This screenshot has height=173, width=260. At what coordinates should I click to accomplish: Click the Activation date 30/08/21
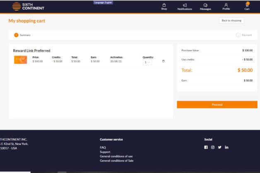116,62
